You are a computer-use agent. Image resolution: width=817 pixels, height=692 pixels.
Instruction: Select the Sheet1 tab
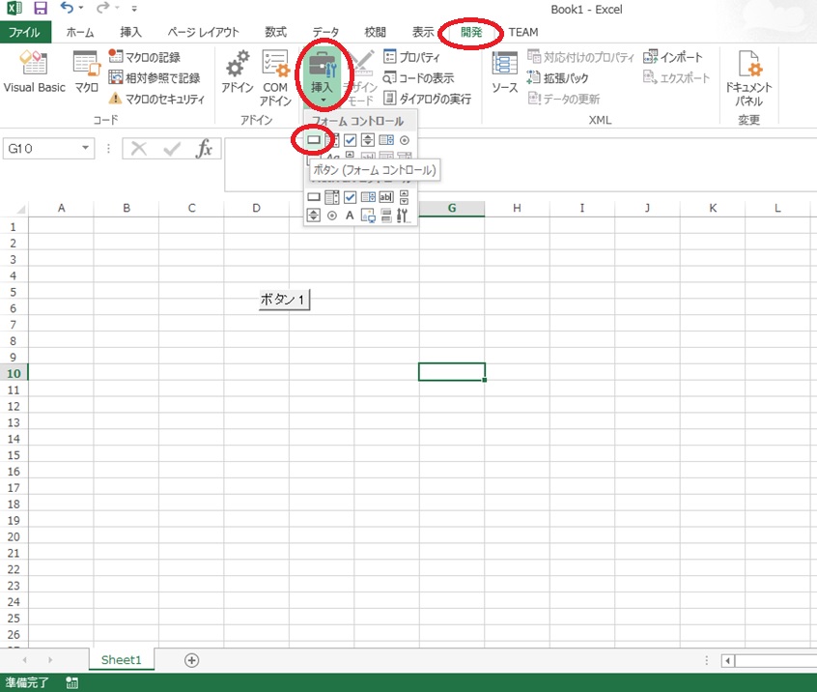click(x=122, y=660)
